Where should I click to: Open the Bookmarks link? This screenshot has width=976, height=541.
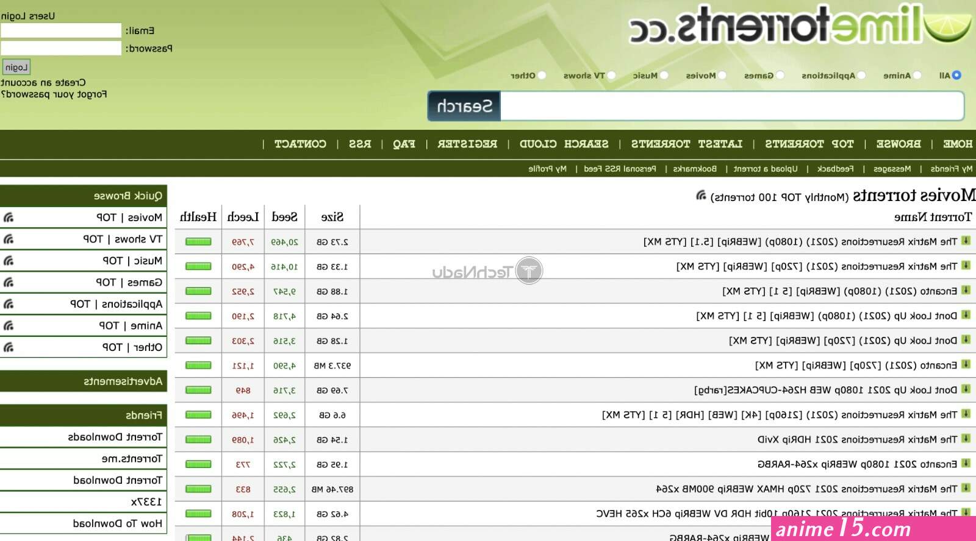point(695,169)
